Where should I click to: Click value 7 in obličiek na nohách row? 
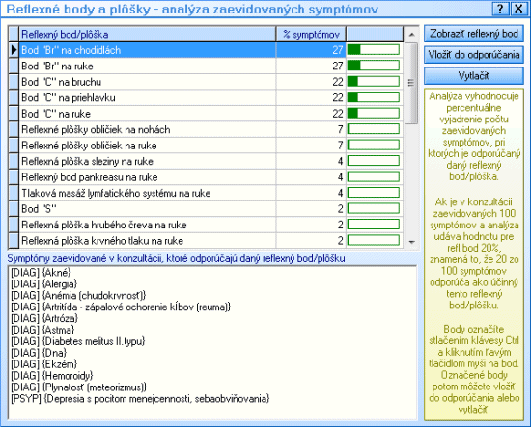click(x=340, y=129)
